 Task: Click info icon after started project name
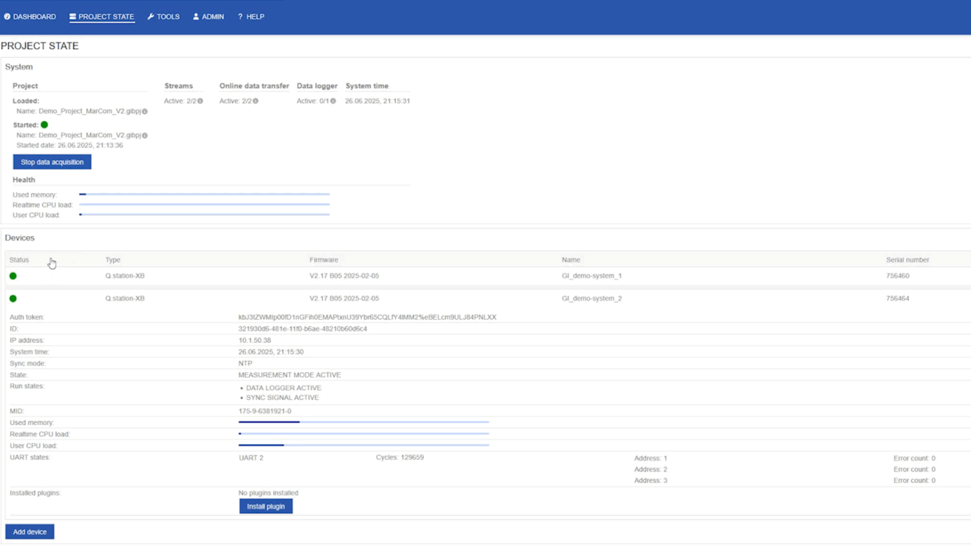(x=145, y=135)
